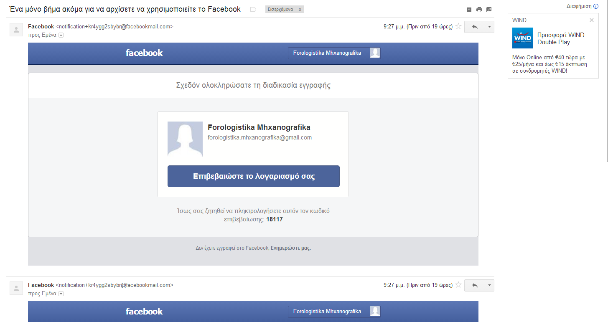
Task: Click the confirmation code 18117
Action: coord(275,219)
